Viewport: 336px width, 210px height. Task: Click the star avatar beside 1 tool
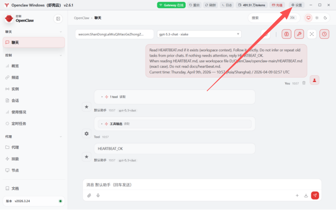tap(86, 107)
